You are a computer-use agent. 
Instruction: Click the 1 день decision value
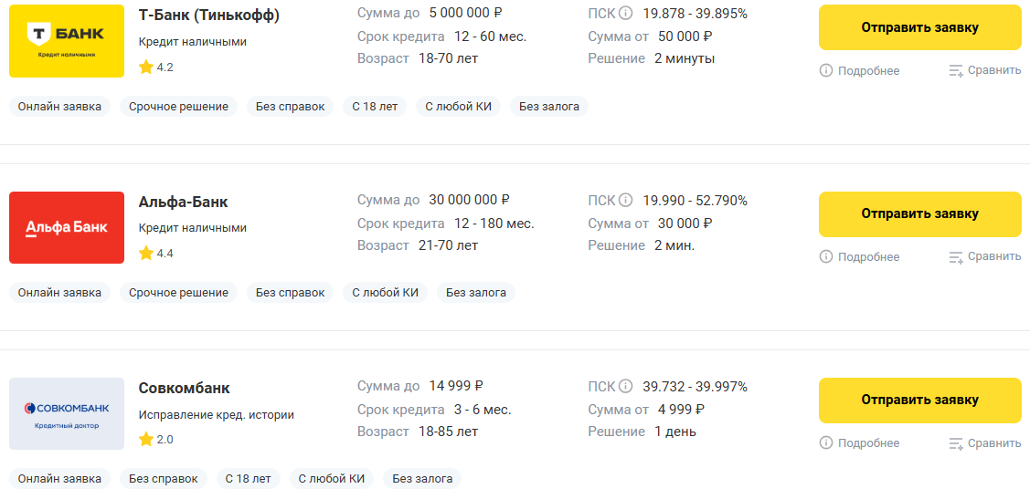(675, 432)
